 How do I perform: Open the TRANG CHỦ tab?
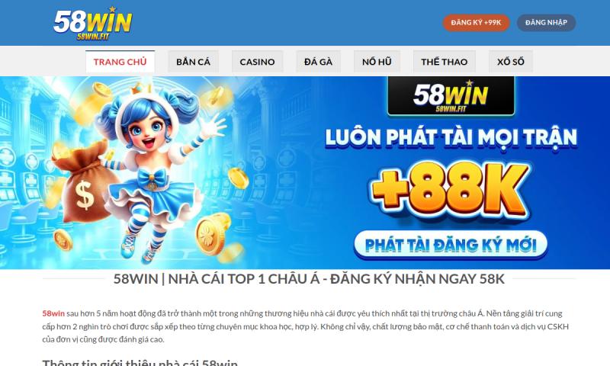[120, 62]
